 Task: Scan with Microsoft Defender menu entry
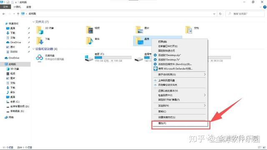tap(180, 69)
